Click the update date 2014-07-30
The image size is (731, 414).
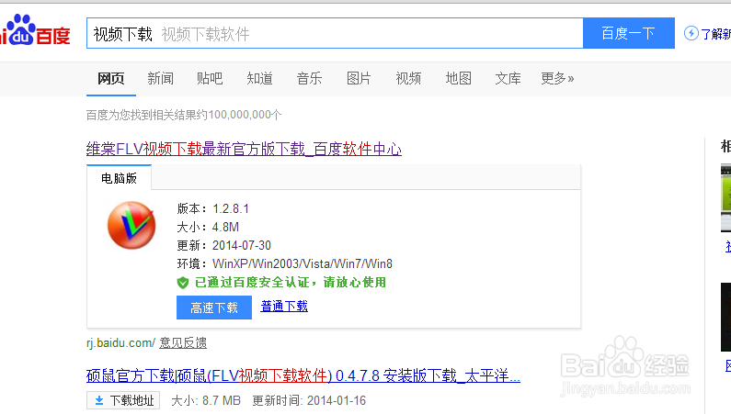[242, 245]
